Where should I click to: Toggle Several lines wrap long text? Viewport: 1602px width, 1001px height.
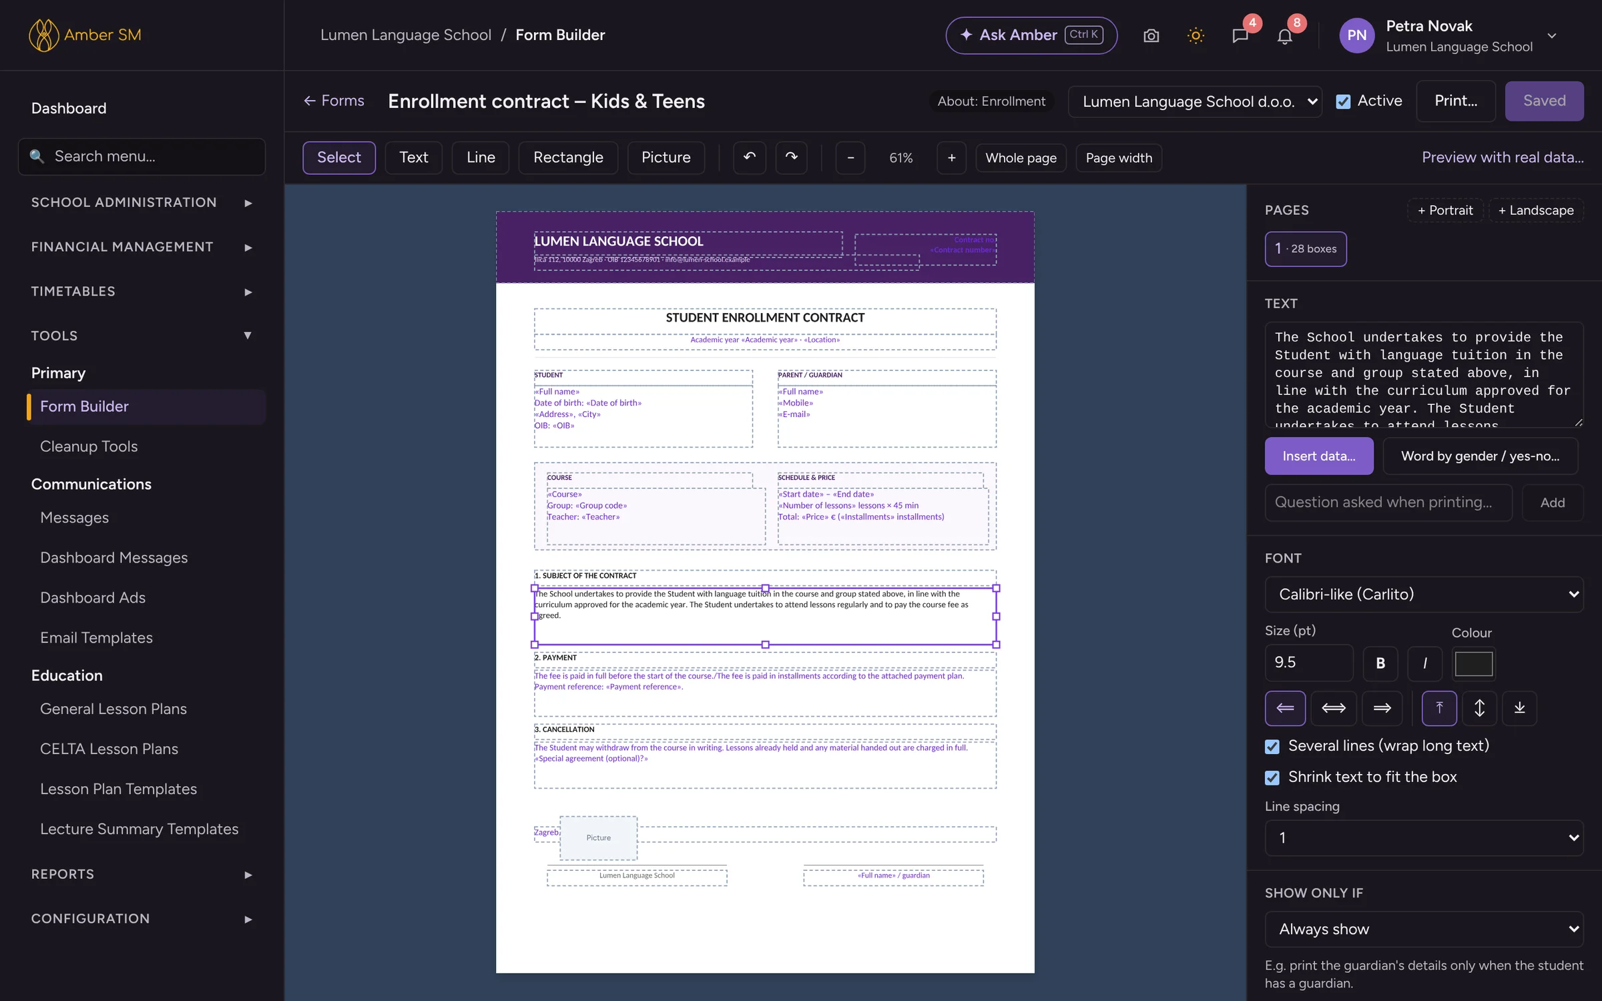pos(1272,747)
